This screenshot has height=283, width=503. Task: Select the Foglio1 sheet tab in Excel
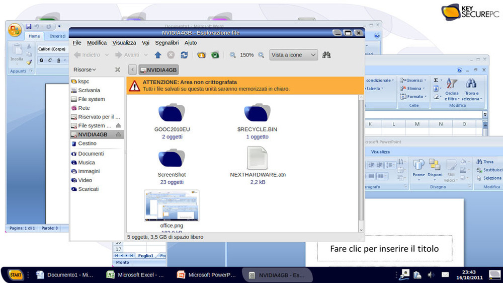pos(146,256)
